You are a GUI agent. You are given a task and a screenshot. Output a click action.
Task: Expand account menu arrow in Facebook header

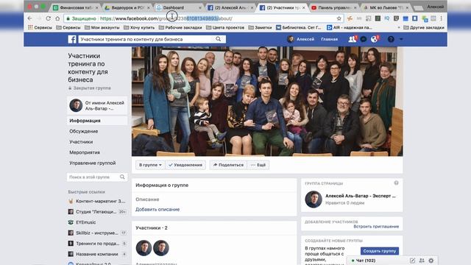coord(401,39)
